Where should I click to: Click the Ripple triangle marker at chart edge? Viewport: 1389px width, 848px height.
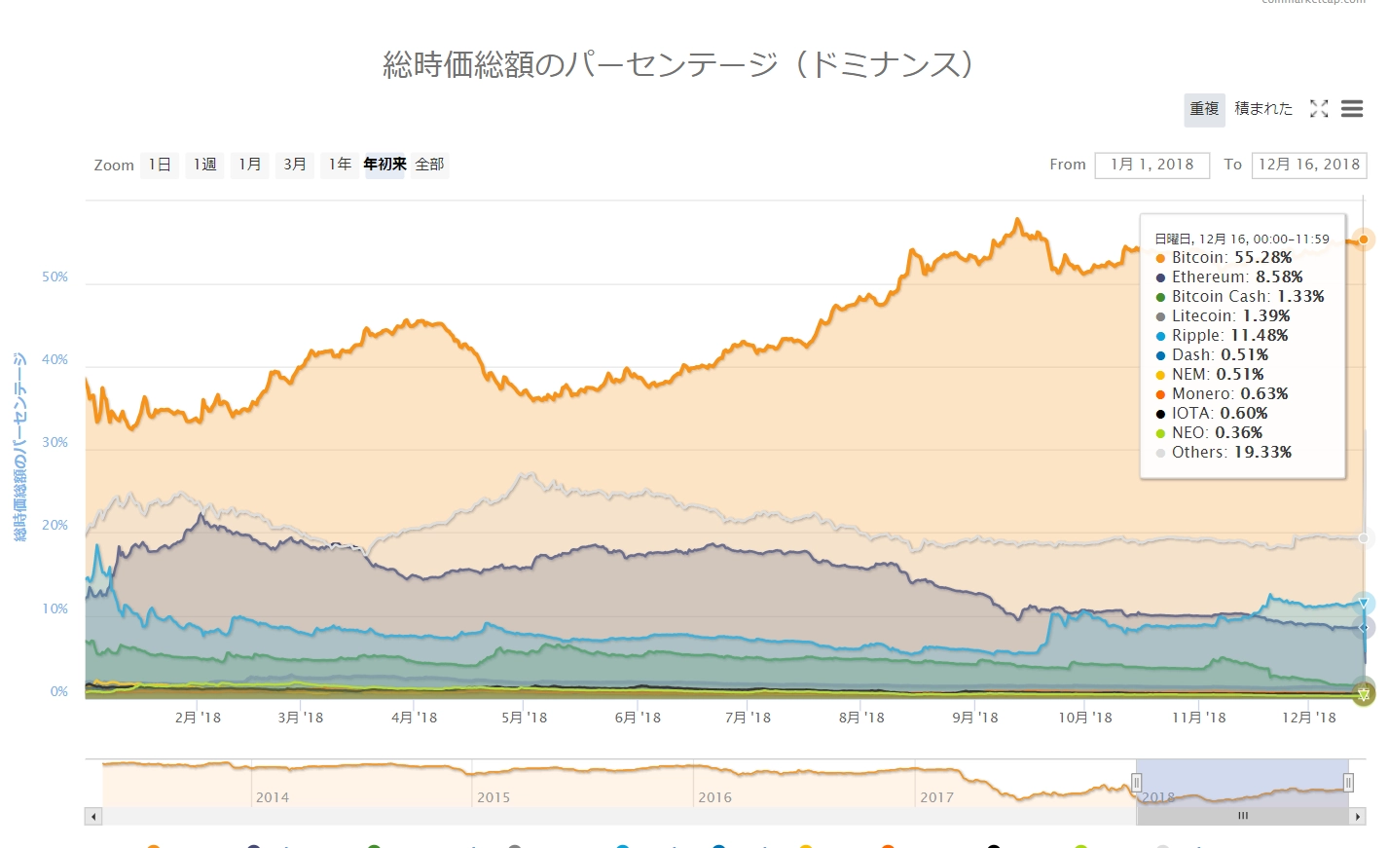click(1364, 605)
